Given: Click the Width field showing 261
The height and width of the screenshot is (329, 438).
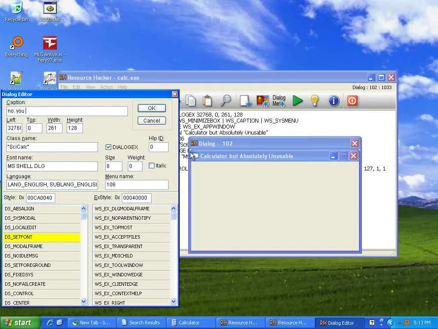Looking at the screenshot, I should (54, 128).
